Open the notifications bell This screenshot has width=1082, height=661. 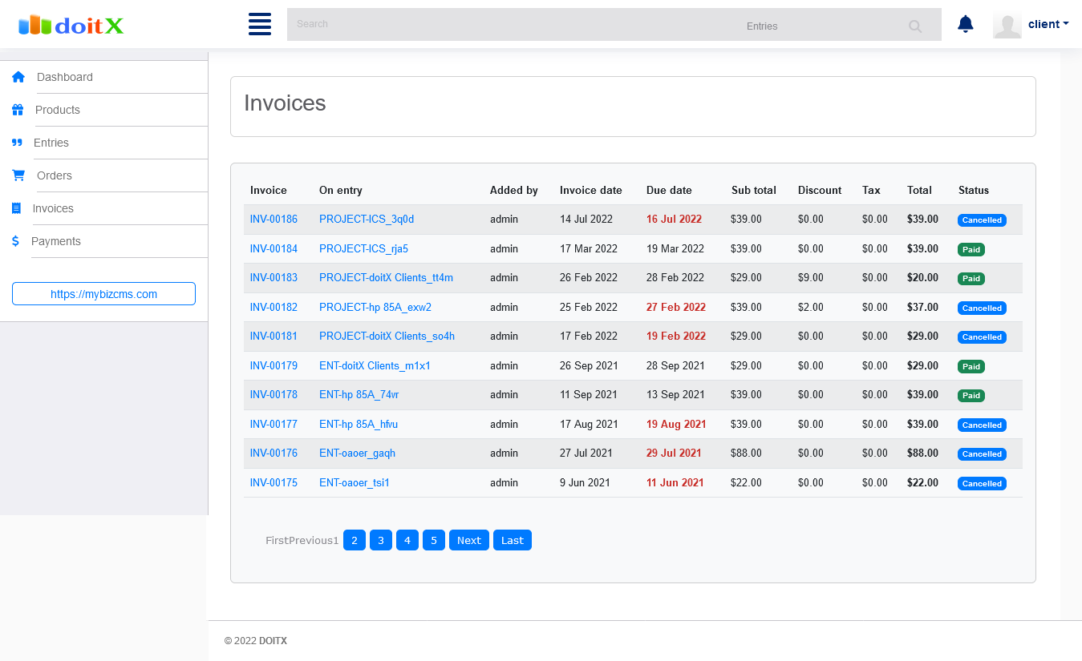[x=966, y=24]
